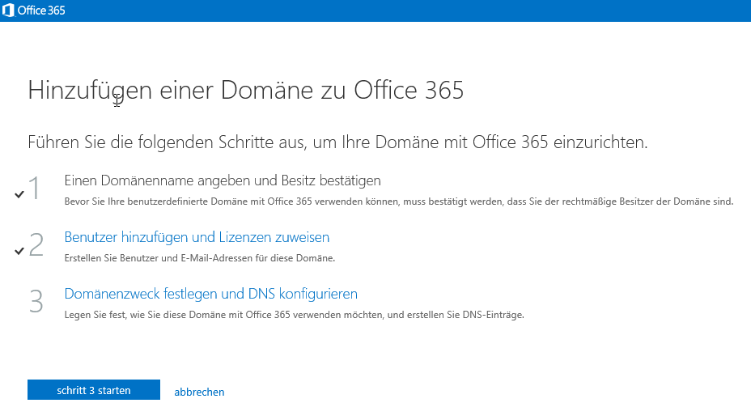751x420 pixels.
Task: Click the large step number 3
Action: (x=36, y=302)
